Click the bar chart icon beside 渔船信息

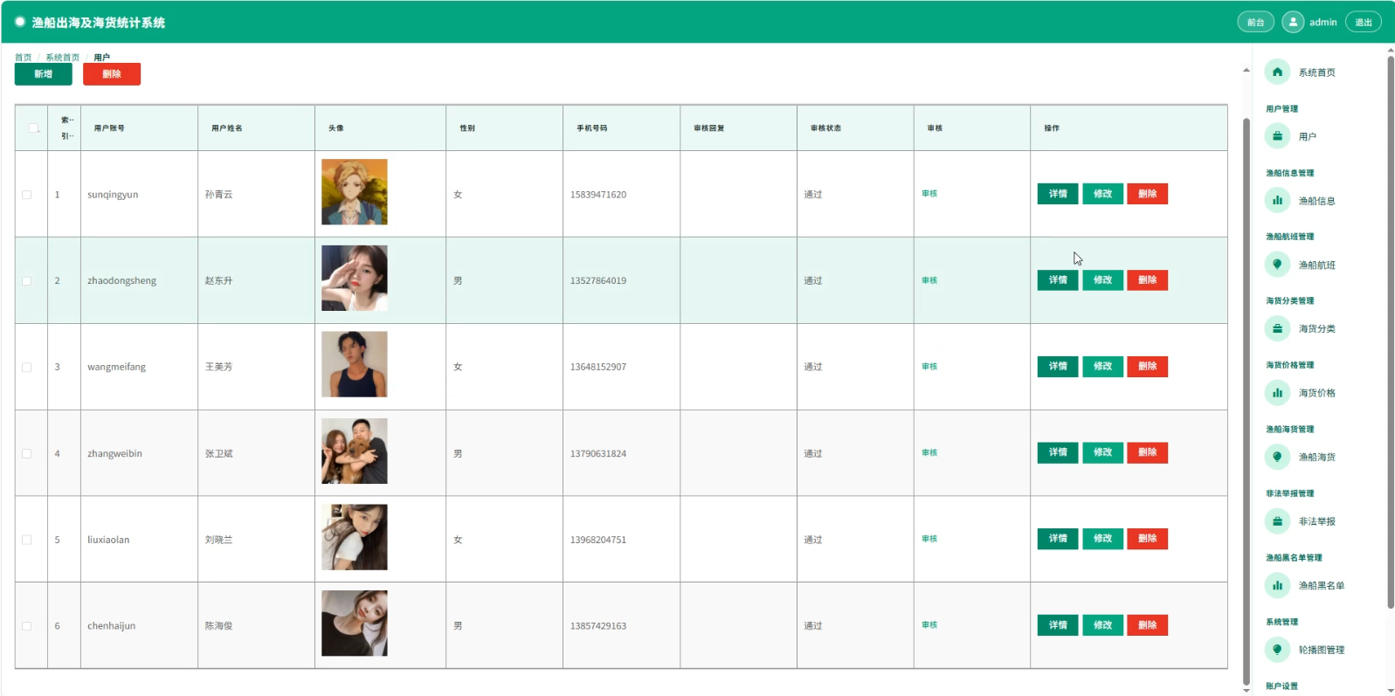(x=1277, y=201)
